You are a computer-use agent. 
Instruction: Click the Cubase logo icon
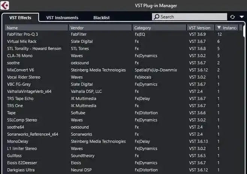coord(5,5)
